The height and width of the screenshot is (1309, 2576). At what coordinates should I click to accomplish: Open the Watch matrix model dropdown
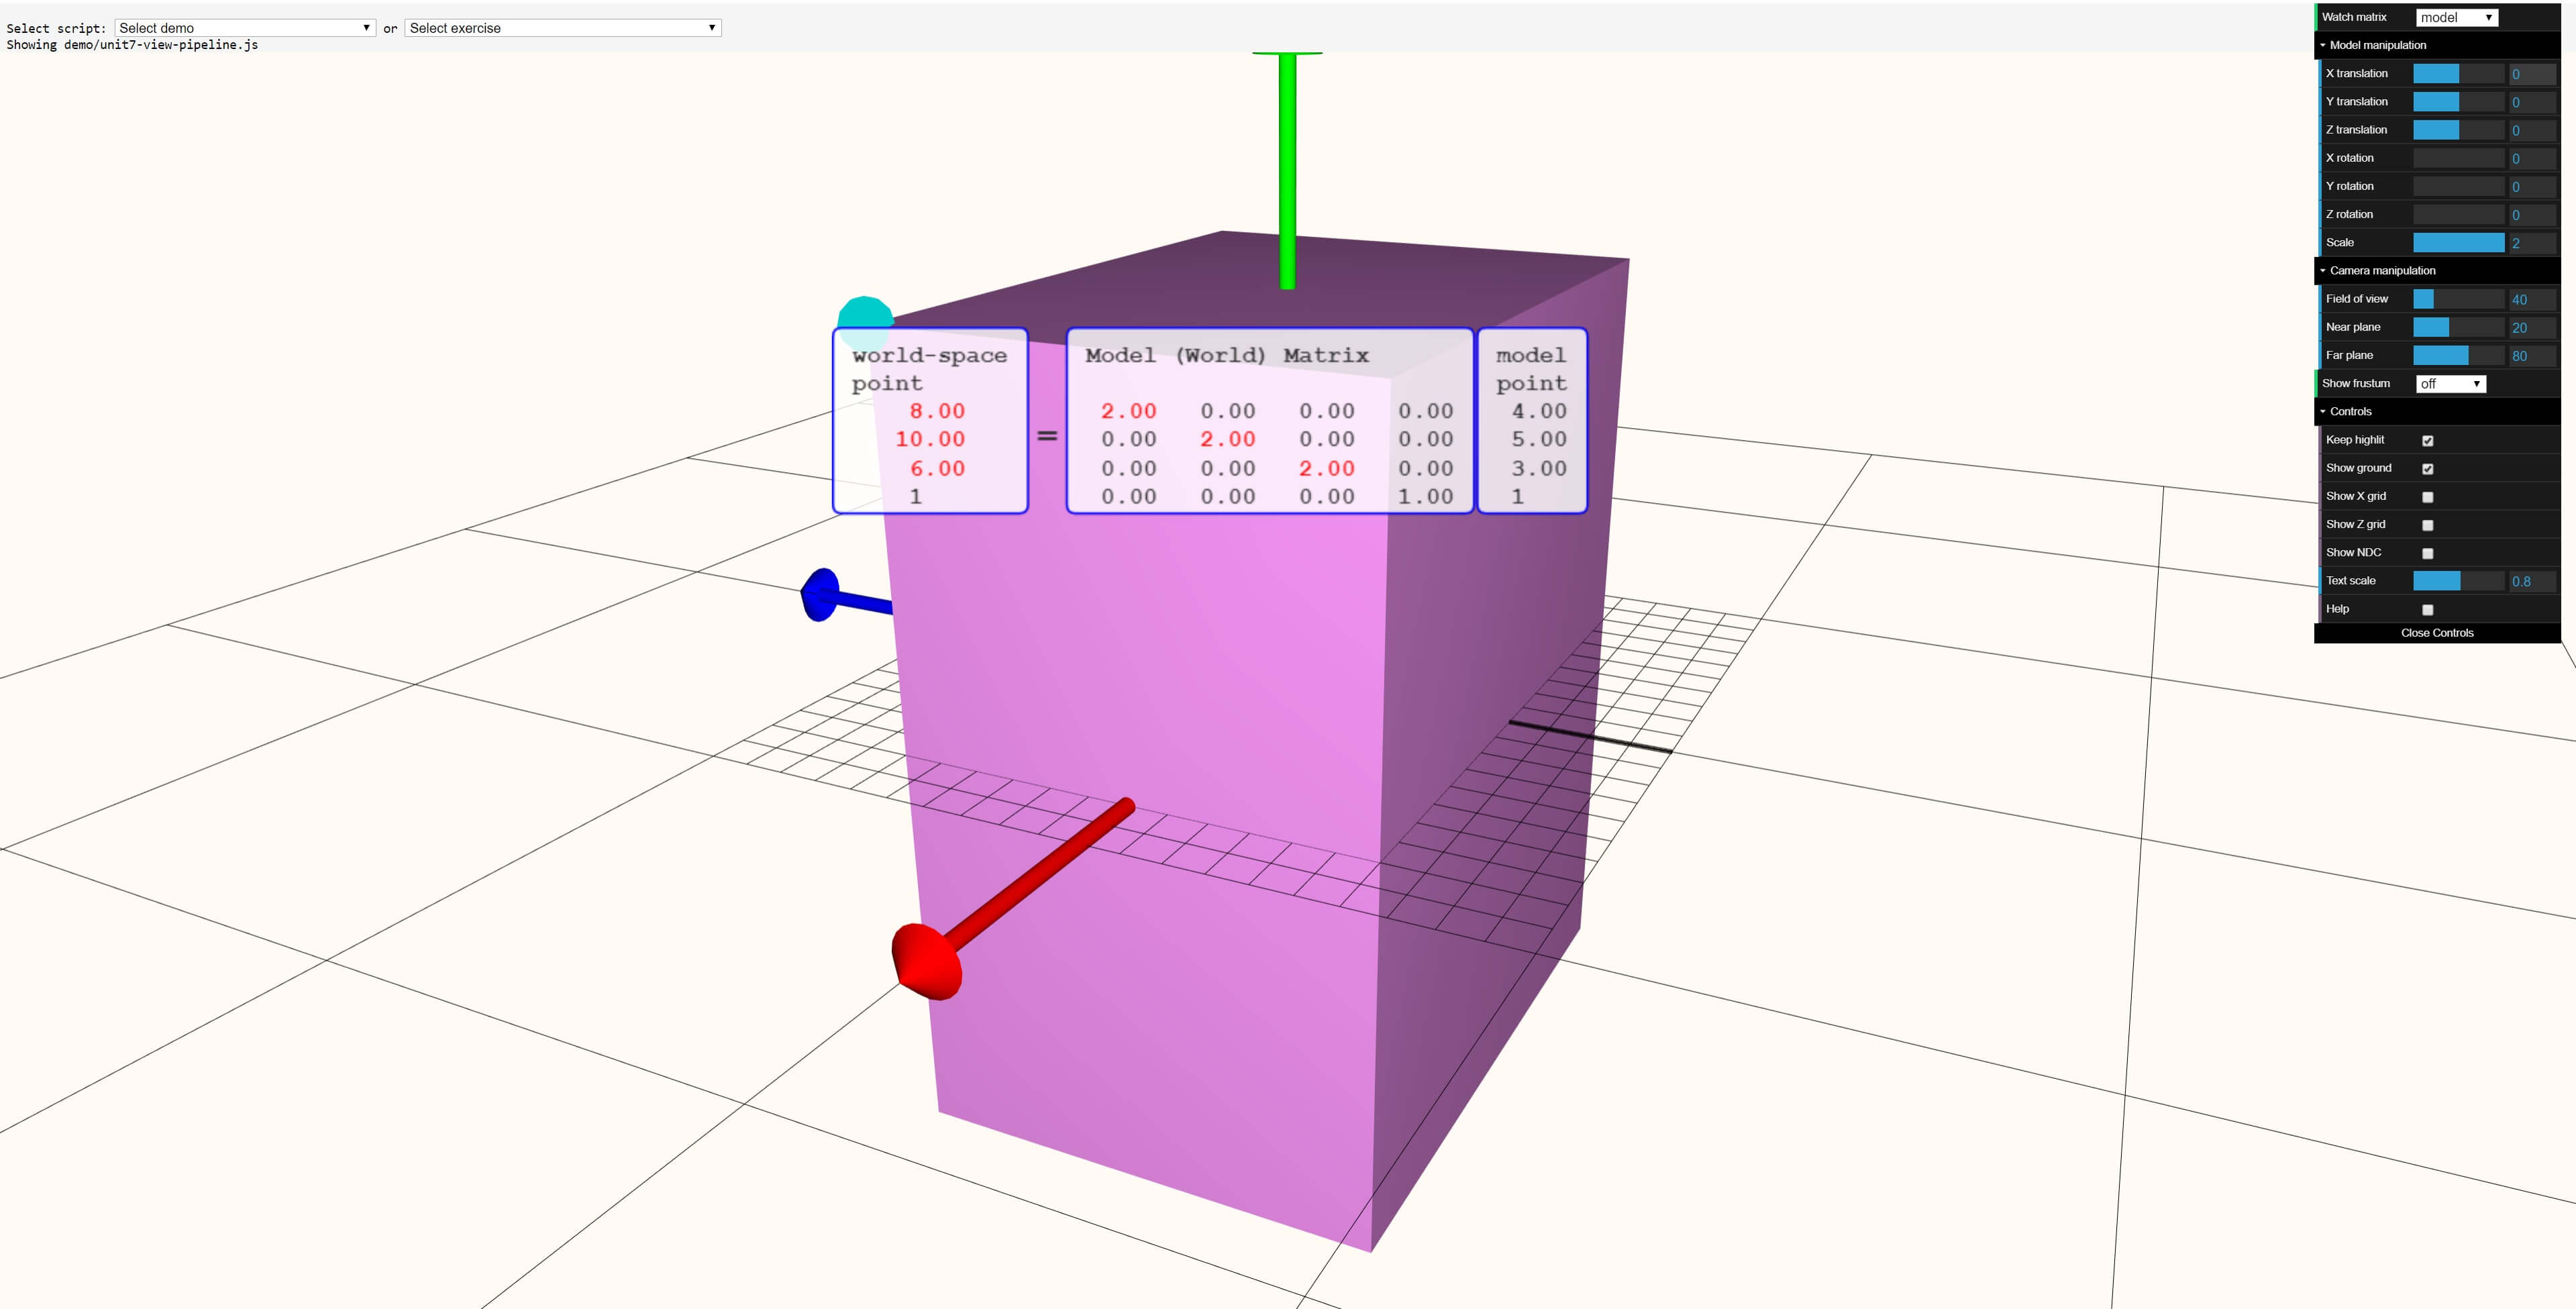2456,17
